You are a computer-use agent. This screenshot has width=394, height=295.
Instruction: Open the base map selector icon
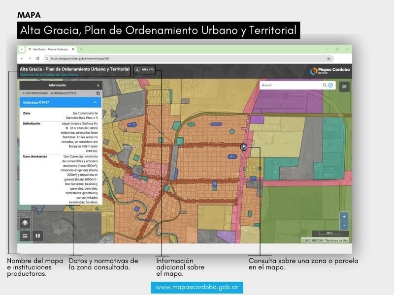coord(37,236)
